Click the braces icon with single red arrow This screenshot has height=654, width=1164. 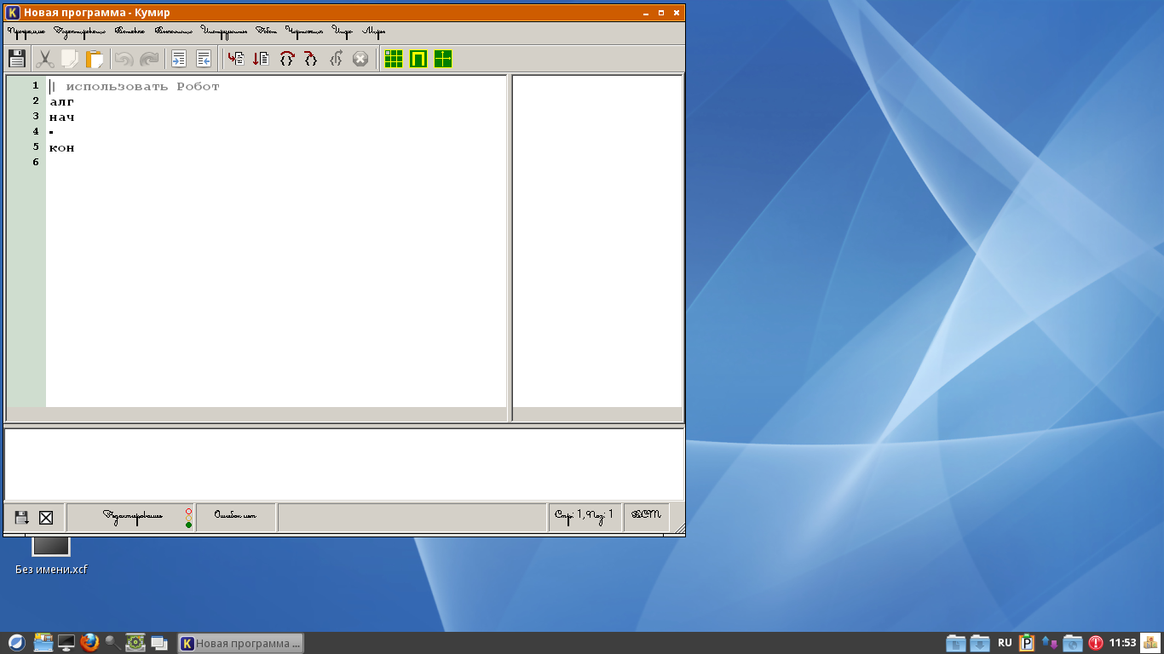tap(311, 59)
